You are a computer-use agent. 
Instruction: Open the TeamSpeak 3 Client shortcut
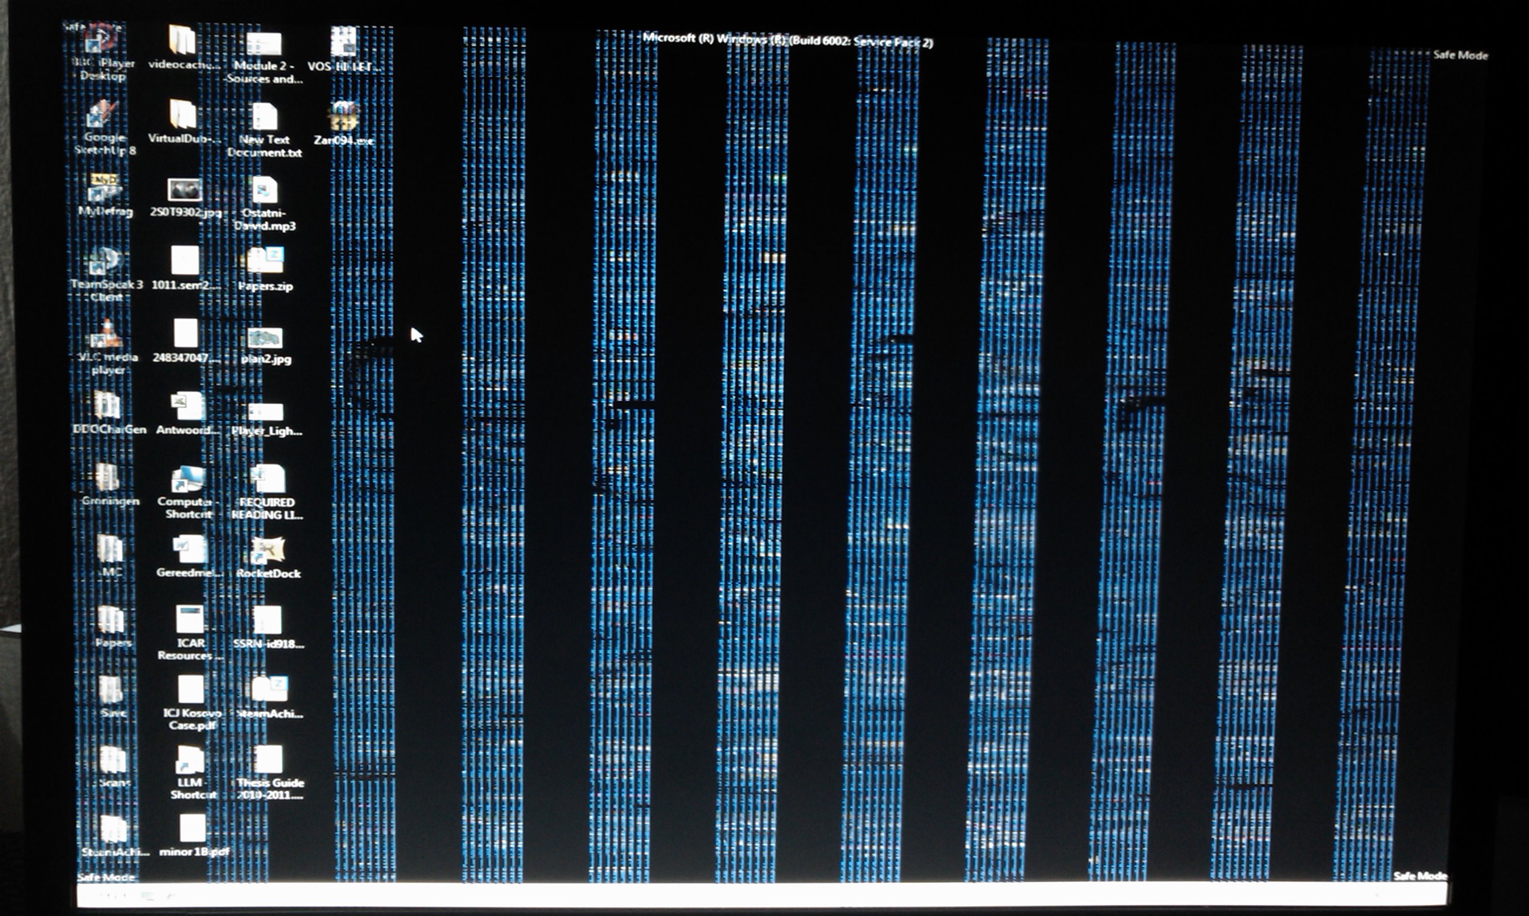click(x=105, y=261)
